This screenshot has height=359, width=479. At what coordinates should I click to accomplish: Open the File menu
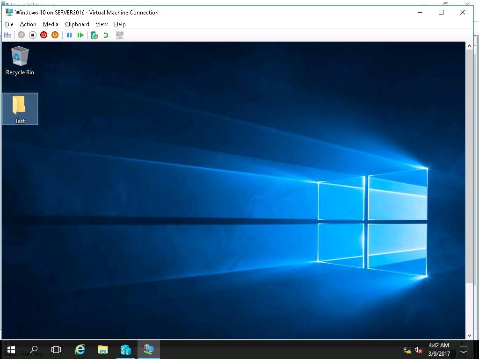9,24
